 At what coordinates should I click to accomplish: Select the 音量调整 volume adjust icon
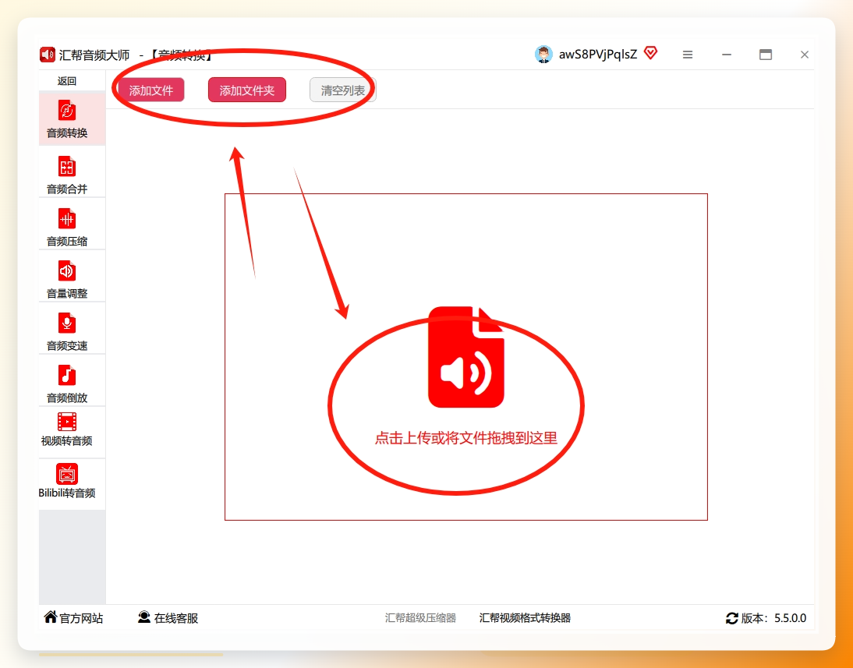pos(67,270)
